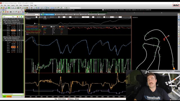Click the white legend color square
This screenshot has height=101, width=180.
click(x=51, y=27)
